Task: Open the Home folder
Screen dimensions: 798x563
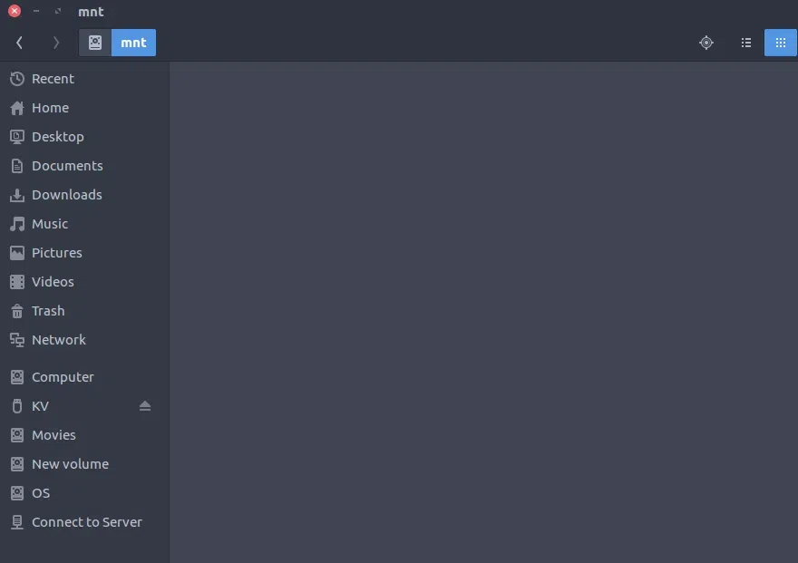Action: pos(50,108)
